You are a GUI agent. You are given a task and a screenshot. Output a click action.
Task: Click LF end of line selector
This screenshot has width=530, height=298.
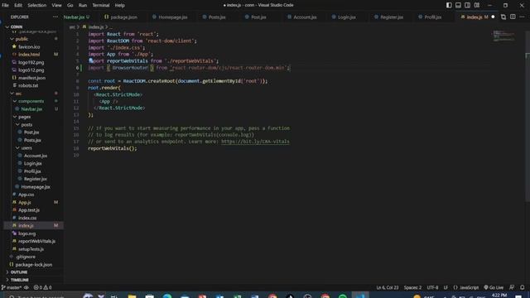pos(446,287)
